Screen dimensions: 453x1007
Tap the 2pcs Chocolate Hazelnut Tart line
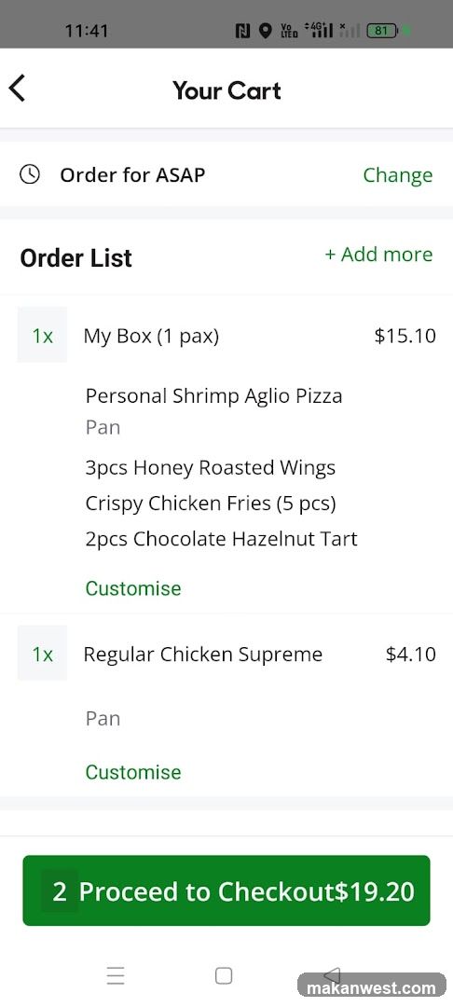pyautogui.click(x=221, y=538)
